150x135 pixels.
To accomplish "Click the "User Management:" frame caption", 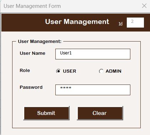I will tap(40, 42).
